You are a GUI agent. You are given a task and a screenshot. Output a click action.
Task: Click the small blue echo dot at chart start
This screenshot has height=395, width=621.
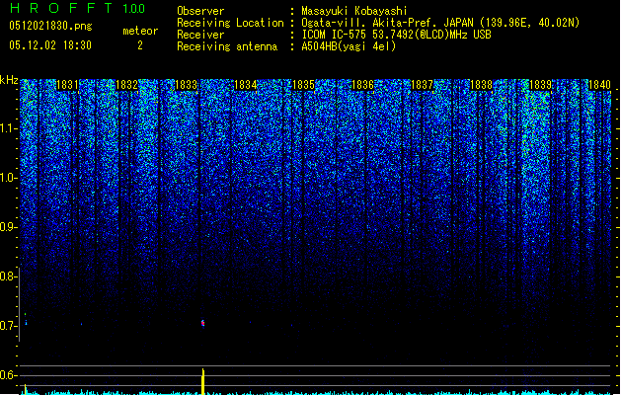pyautogui.click(x=26, y=323)
